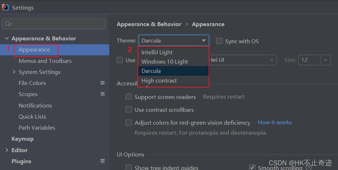Toggle the Use custom font checkbox
Image resolution: width=338 pixels, height=170 pixels.
120,60
